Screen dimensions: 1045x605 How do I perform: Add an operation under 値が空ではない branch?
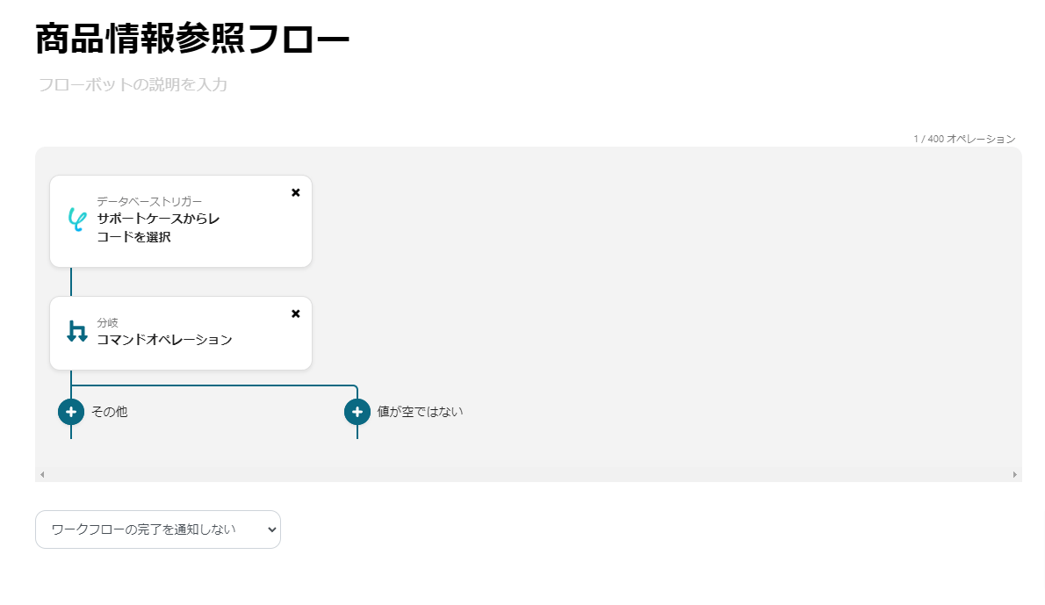[x=357, y=411]
